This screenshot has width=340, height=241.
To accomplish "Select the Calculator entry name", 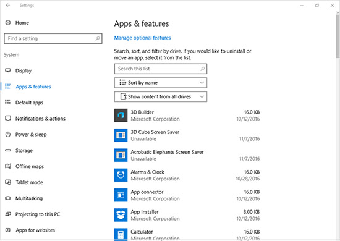I will click(x=142, y=232).
